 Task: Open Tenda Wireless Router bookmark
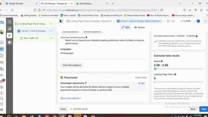(135, 15)
